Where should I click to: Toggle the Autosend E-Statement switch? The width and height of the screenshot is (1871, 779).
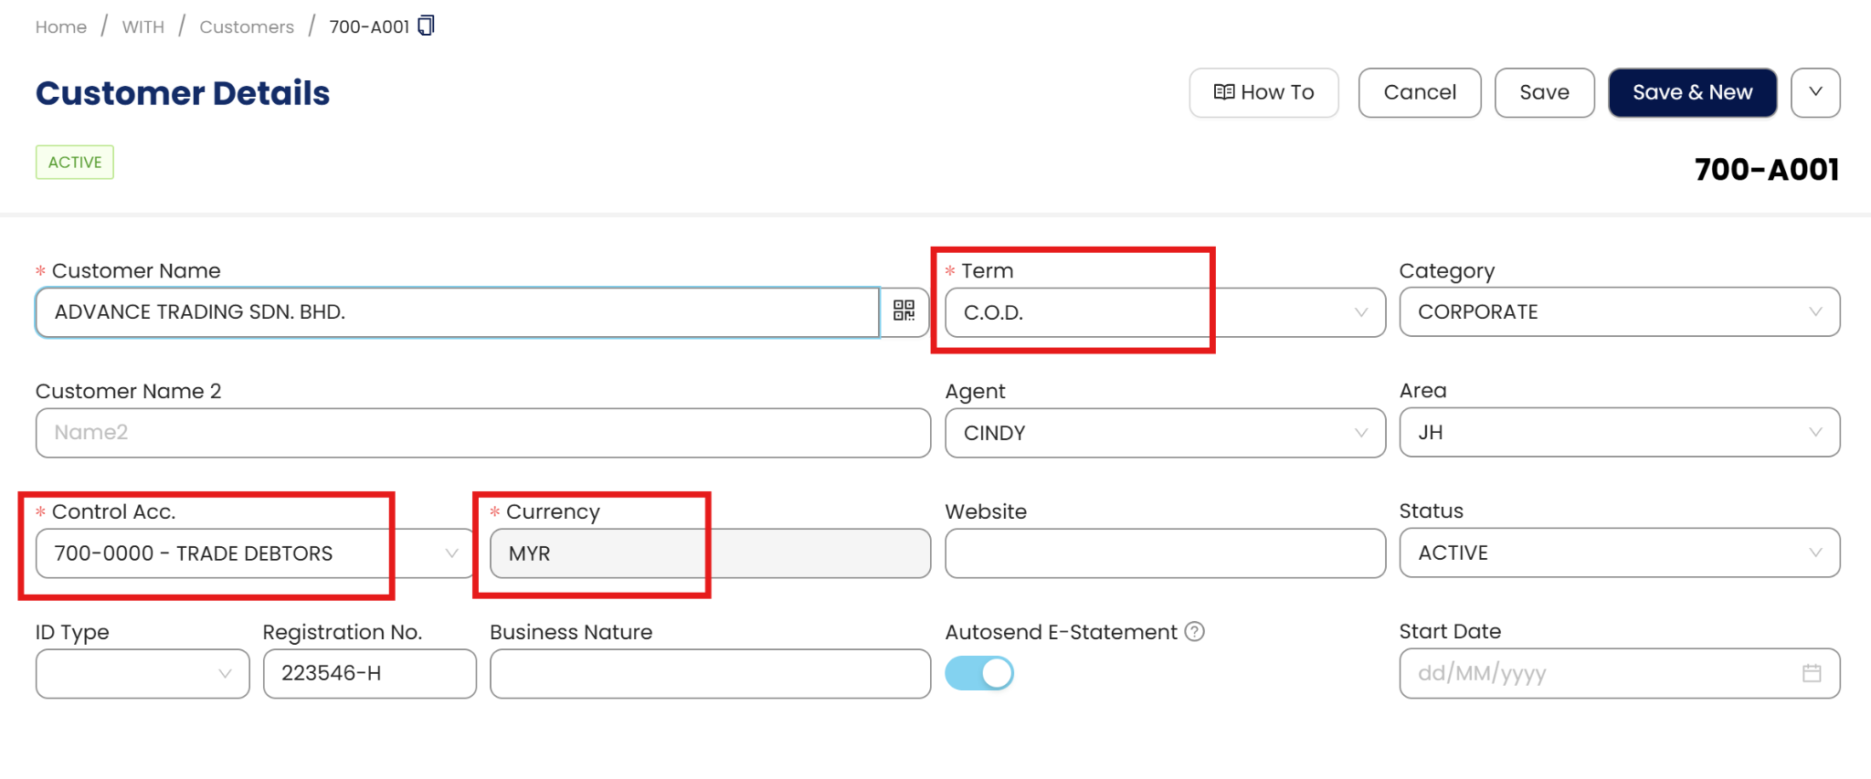point(979,673)
